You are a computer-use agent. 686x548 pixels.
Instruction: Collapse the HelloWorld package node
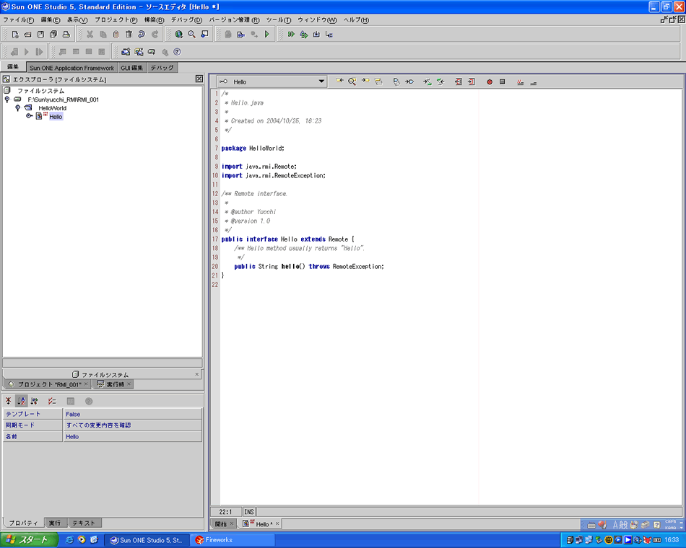[17, 107]
